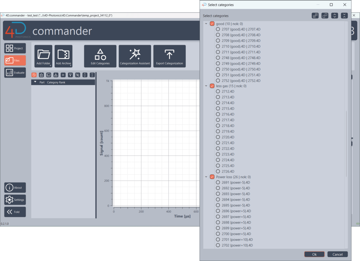Click the double-chevron forward icon
This screenshot has width=360, height=261.
pyautogui.click(x=63, y=75)
